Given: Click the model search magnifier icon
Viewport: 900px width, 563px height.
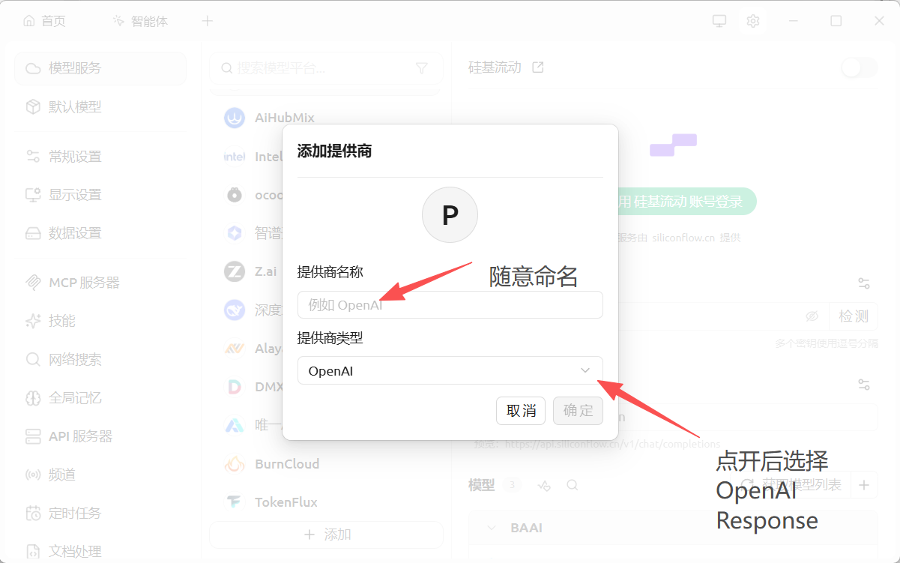Looking at the screenshot, I should tap(572, 485).
